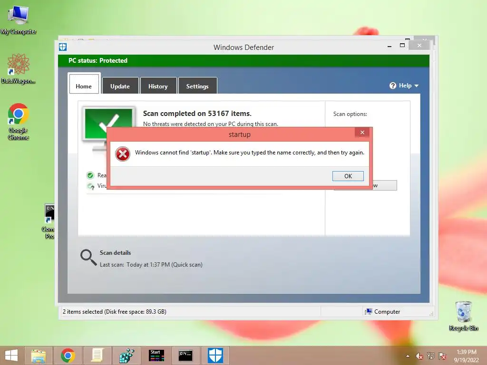Open Chrome from the taskbar
This screenshot has width=487, height=365.
[68, 355]
